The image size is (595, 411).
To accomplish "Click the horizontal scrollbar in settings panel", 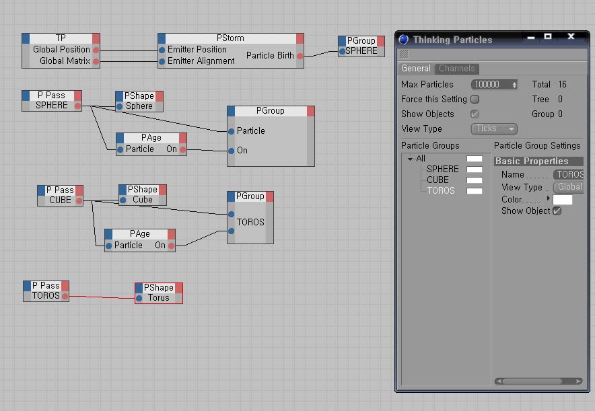I will pyautogui.click(x=538, y=381).
